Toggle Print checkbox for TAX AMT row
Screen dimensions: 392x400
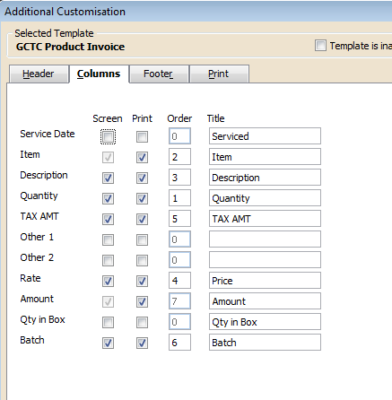(x=142, y=220)
